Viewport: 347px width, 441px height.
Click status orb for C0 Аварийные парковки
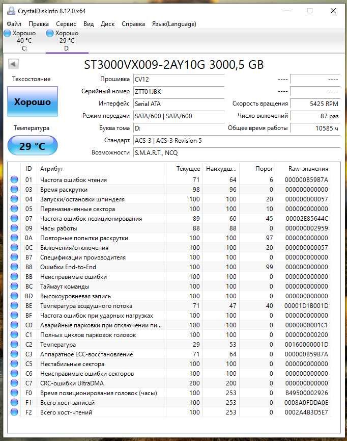coord(14,325)
